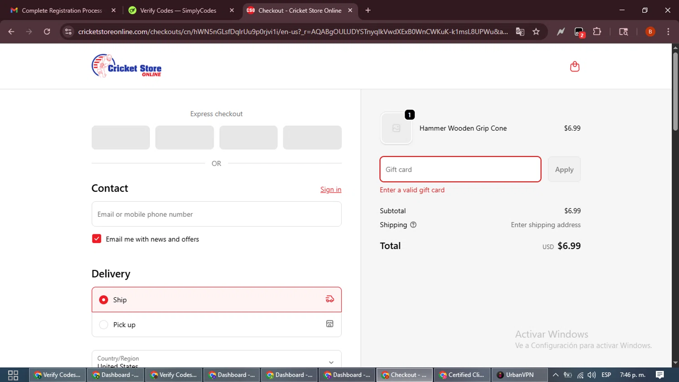679x382 pixels.
Task: Focus the Email or mobile phone number field
Action: (216, 214)
